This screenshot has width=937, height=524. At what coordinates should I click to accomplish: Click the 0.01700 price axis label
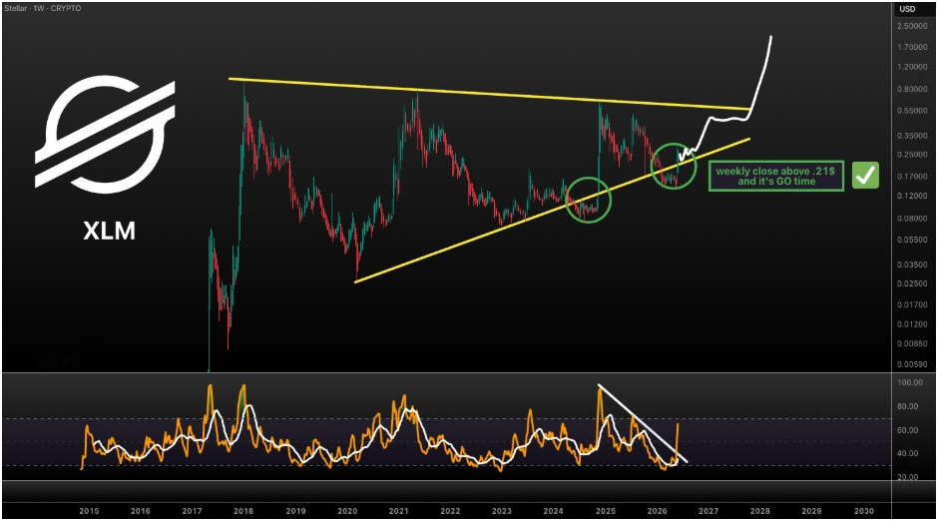(911, 305)
